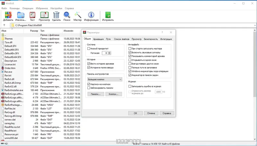
Task: Click the Параметры dialog help question mark
Action: coord(162,32)
